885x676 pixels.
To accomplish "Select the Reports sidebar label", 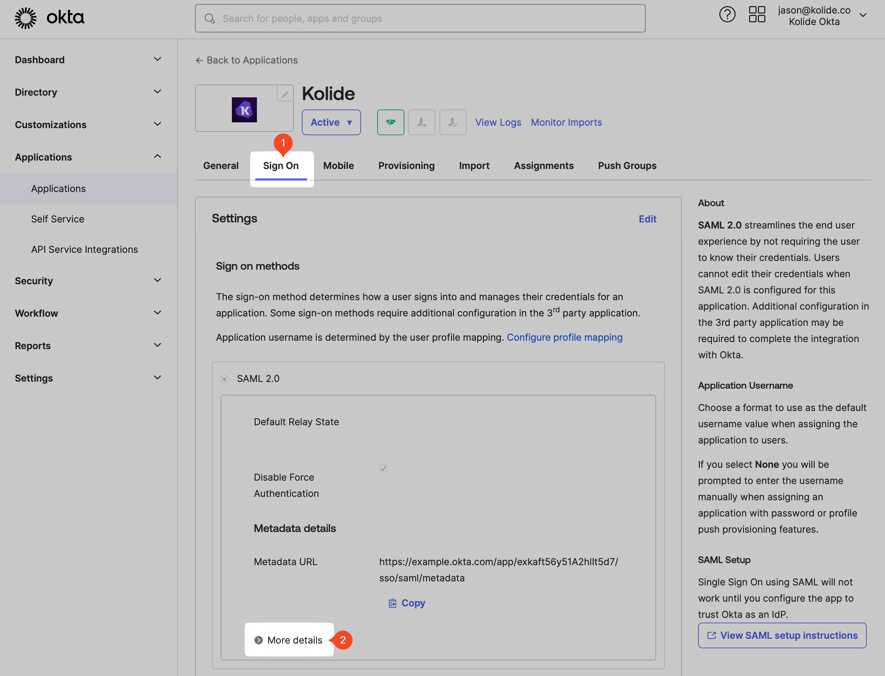I will pos(33,346).
